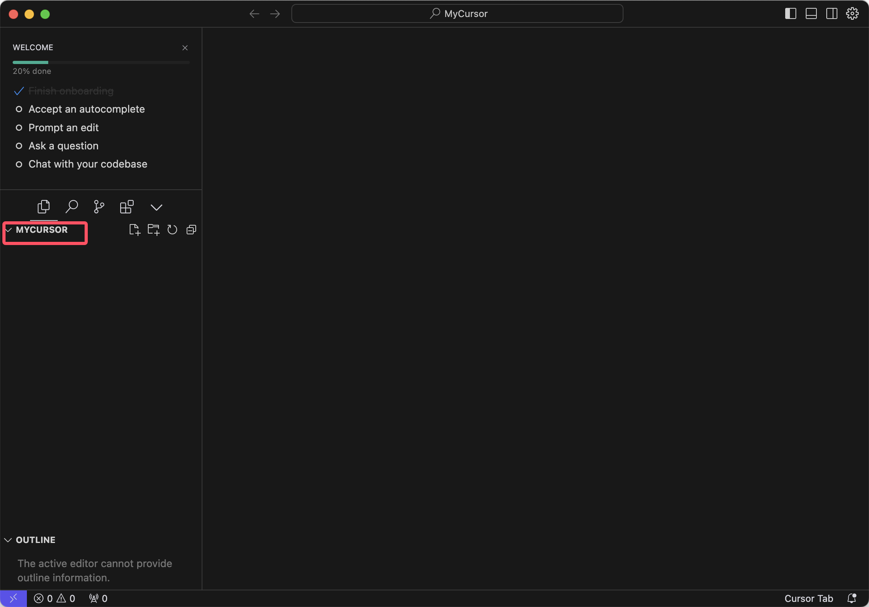Viewport: 869px width, 607px height.
Task: Open the Search view in sidebar
Action: click(72, 207)
